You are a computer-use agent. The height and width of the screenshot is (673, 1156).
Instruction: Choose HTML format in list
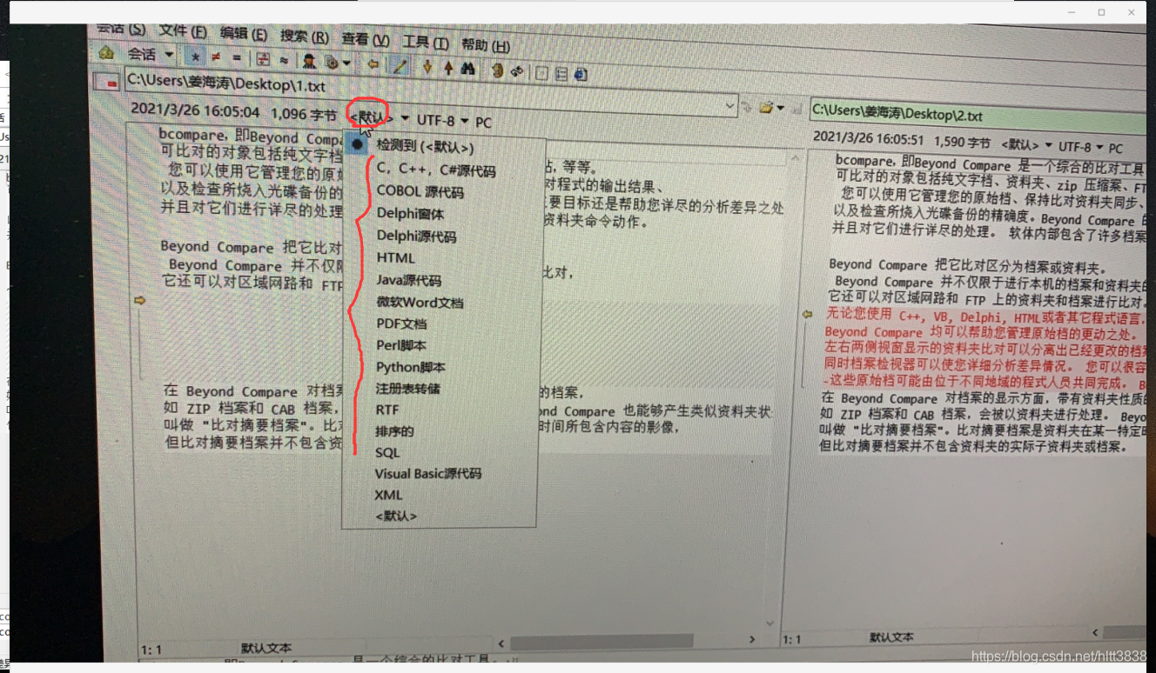click(395, 257)
